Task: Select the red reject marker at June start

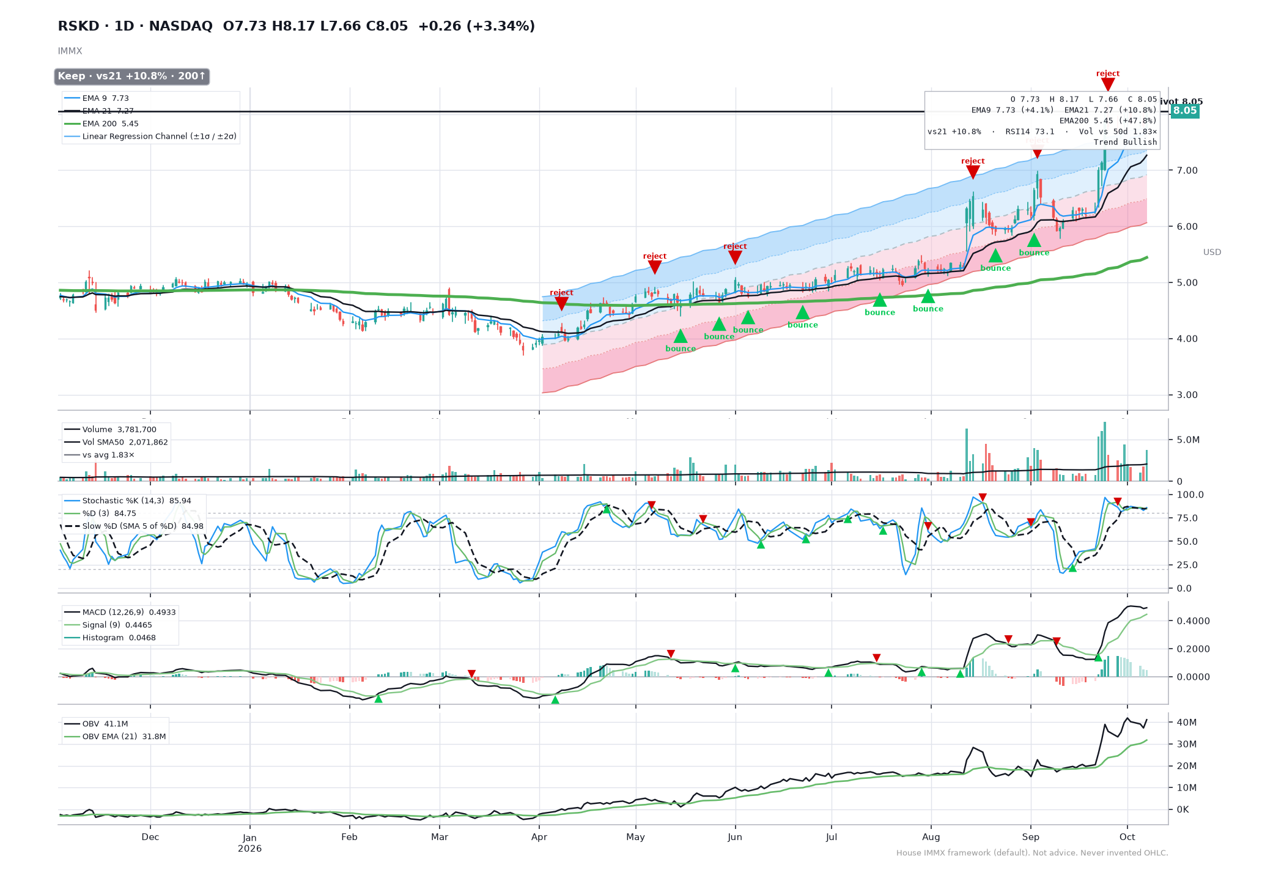Action: (x=735, y=257)
